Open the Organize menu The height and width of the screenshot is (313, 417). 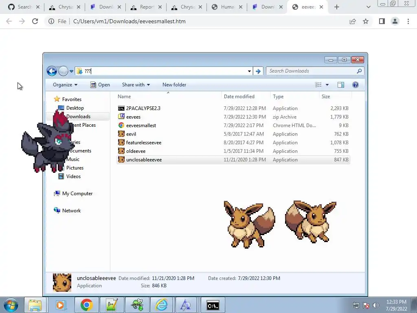click(x=65, y=85)
